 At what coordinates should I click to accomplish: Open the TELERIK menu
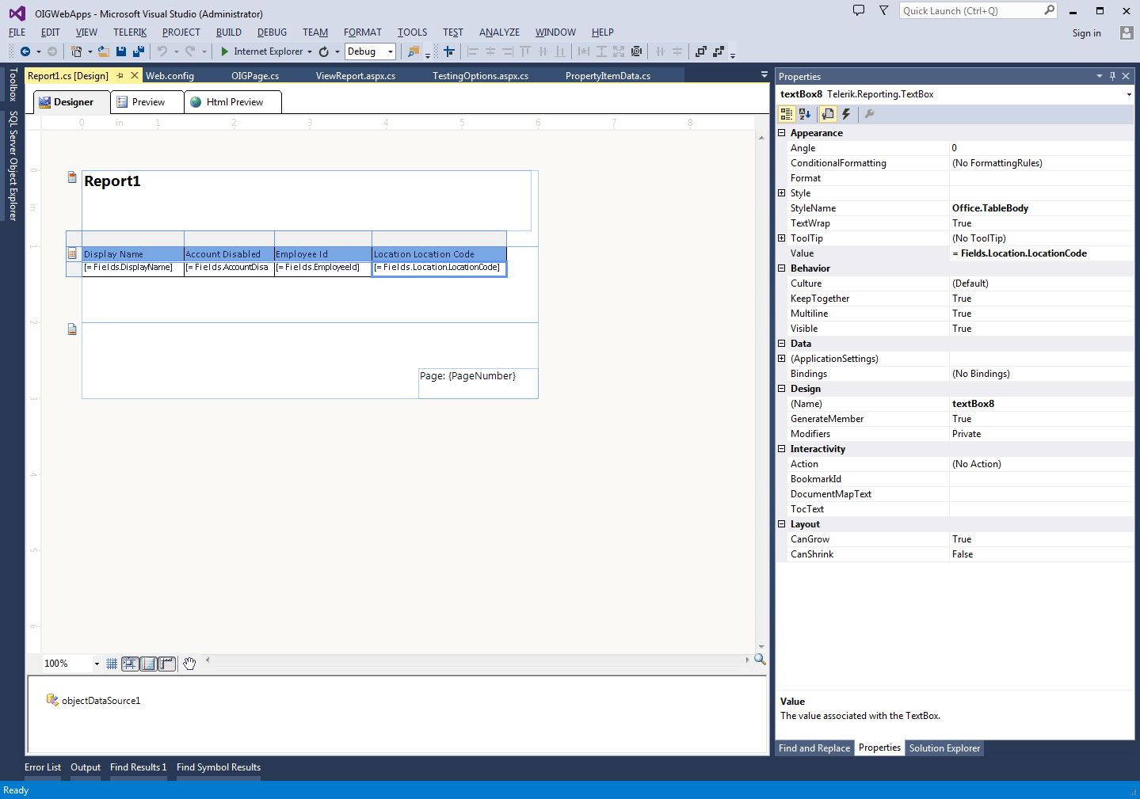click(x=130, y=32)
